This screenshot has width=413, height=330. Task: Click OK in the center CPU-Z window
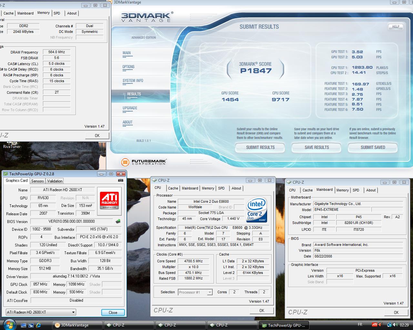[262, 310]
